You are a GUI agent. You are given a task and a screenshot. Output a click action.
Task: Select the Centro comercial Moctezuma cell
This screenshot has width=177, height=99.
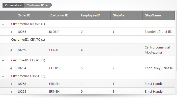159,50
